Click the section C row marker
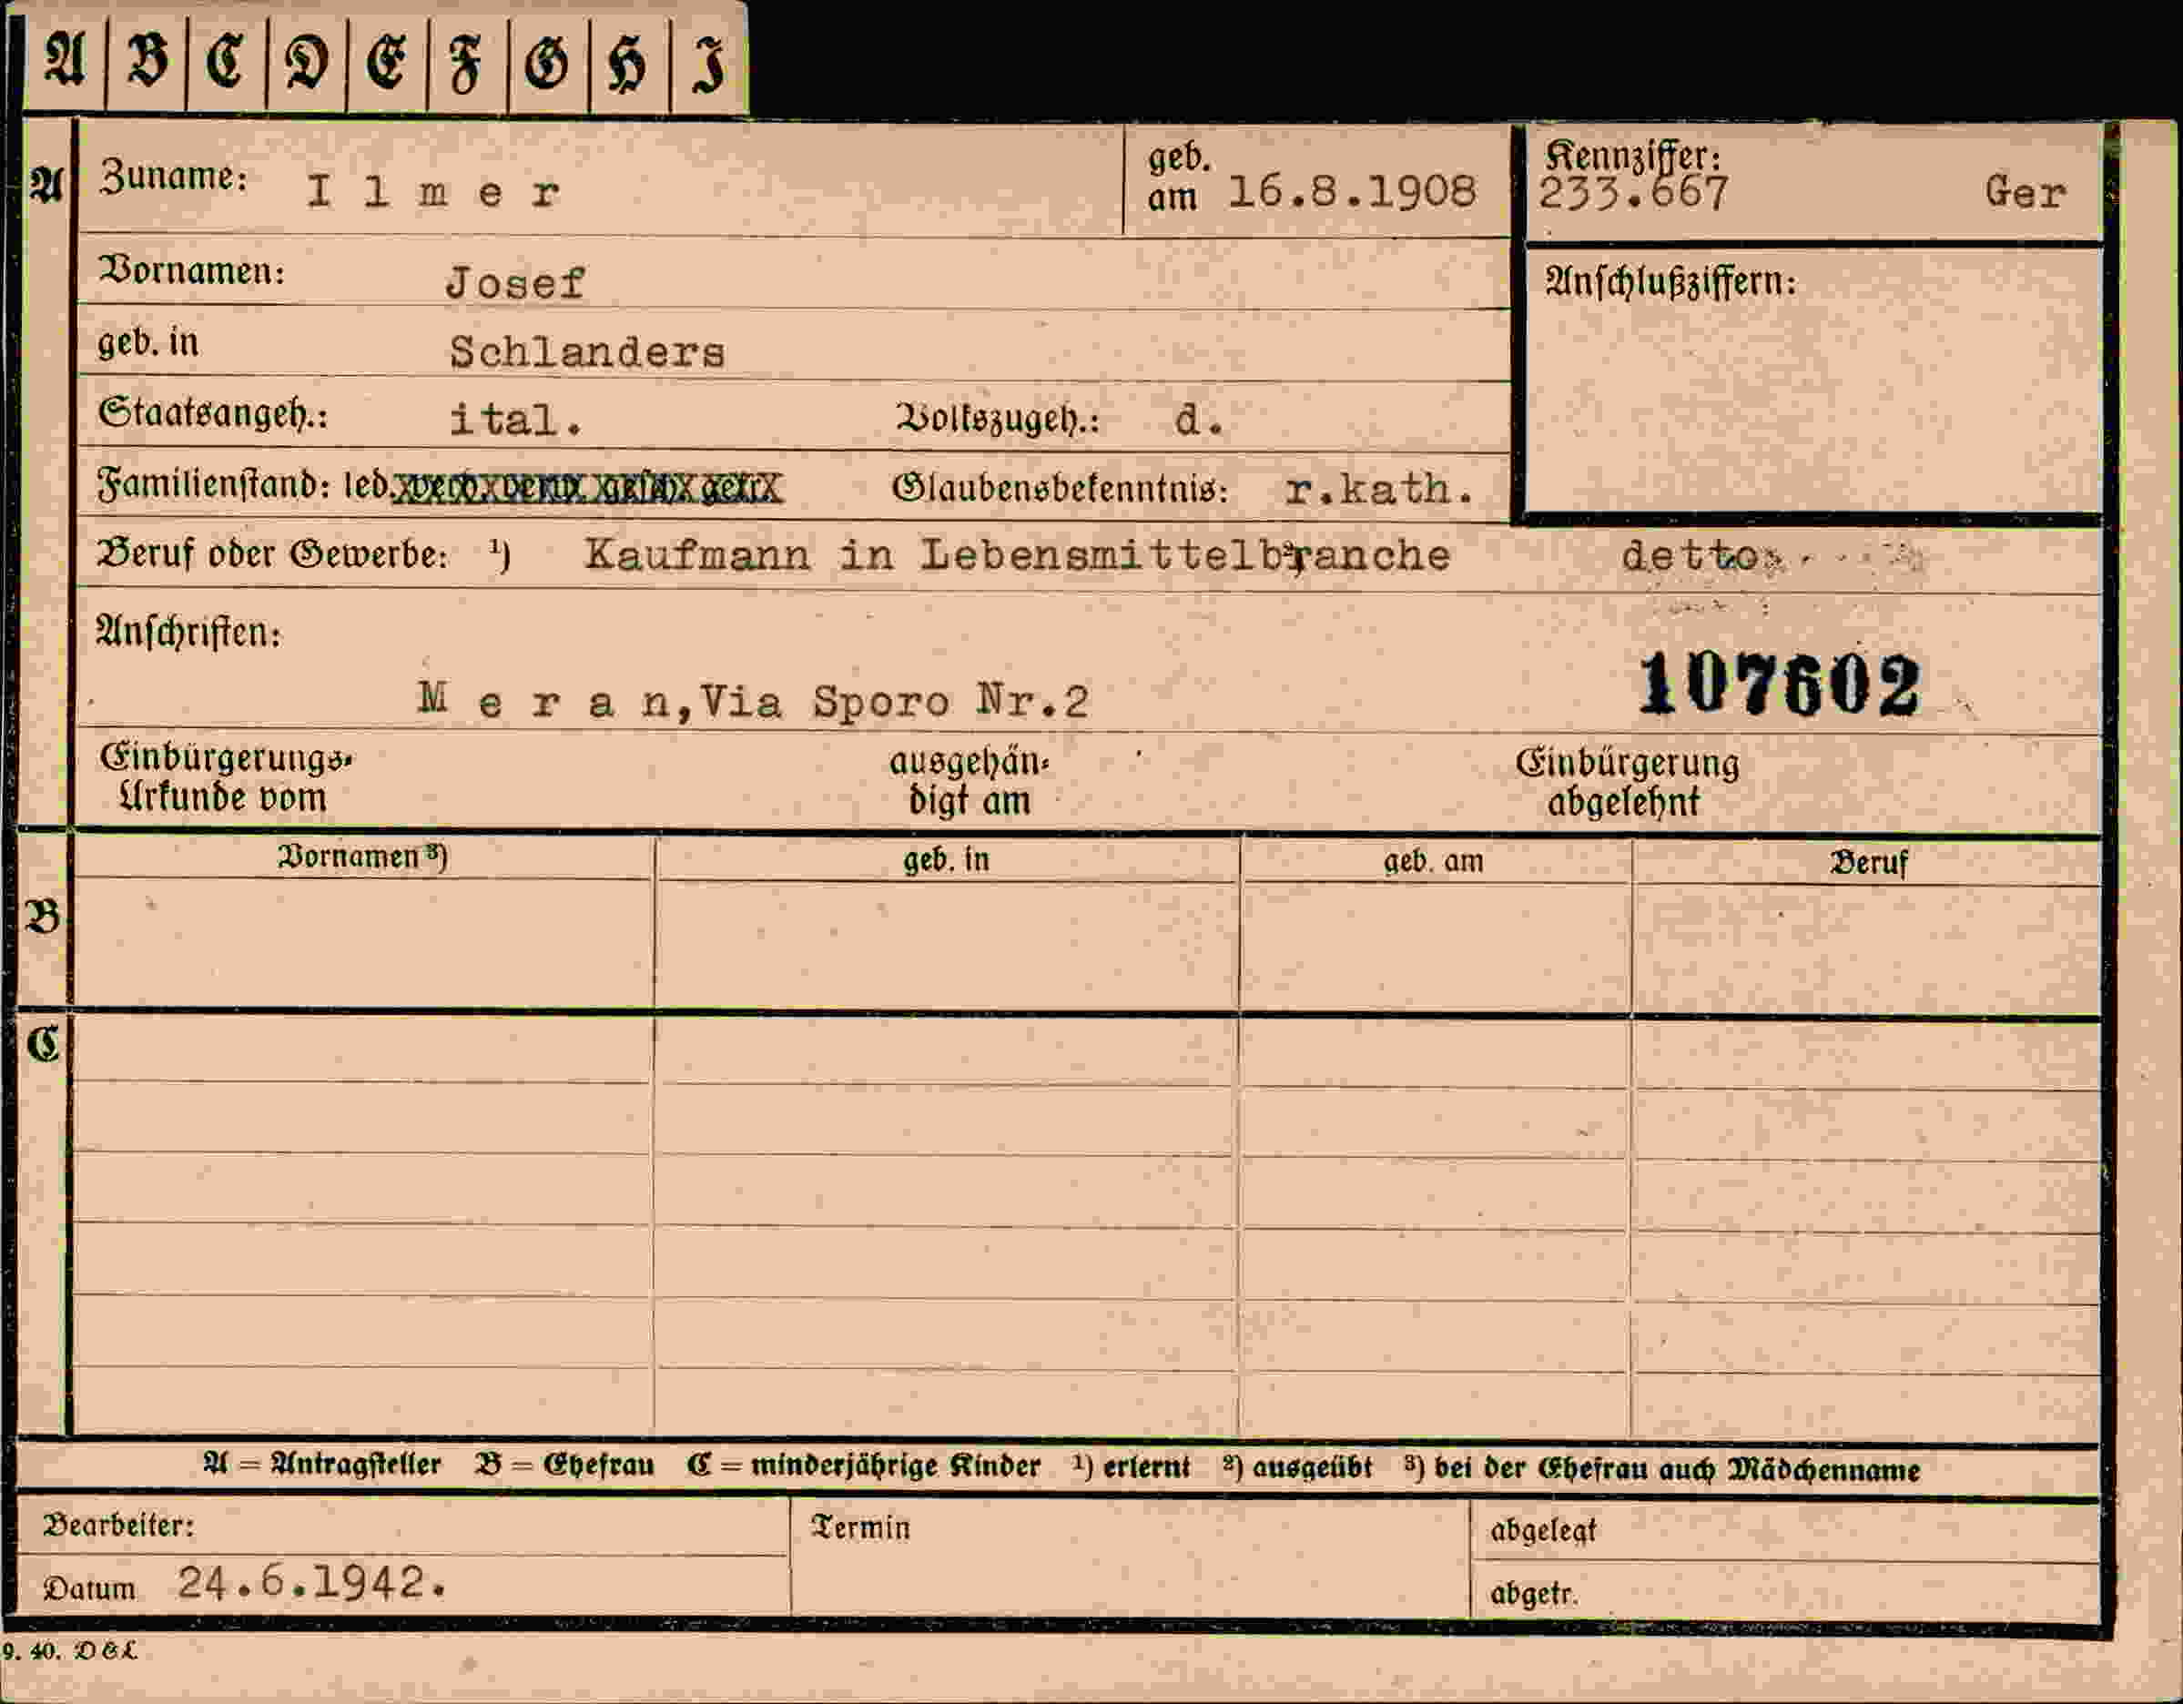This screenshot has height=1704, width=2183. [x=43, y=1045]
